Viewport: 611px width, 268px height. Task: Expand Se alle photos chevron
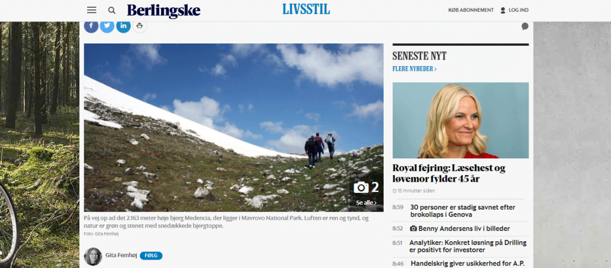pos(375,202)
